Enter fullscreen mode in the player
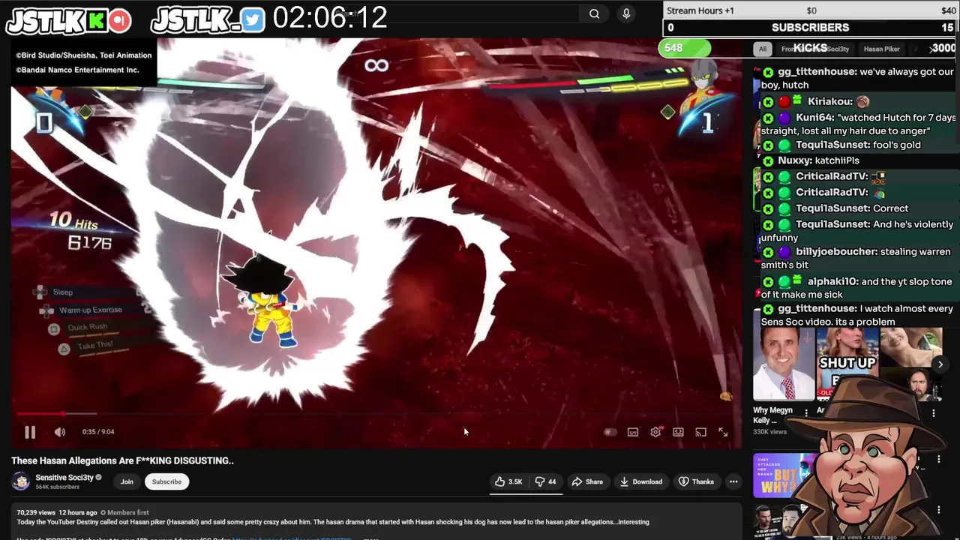 (723, 432)
